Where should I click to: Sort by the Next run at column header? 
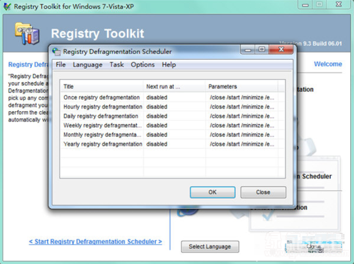(175, 86)
